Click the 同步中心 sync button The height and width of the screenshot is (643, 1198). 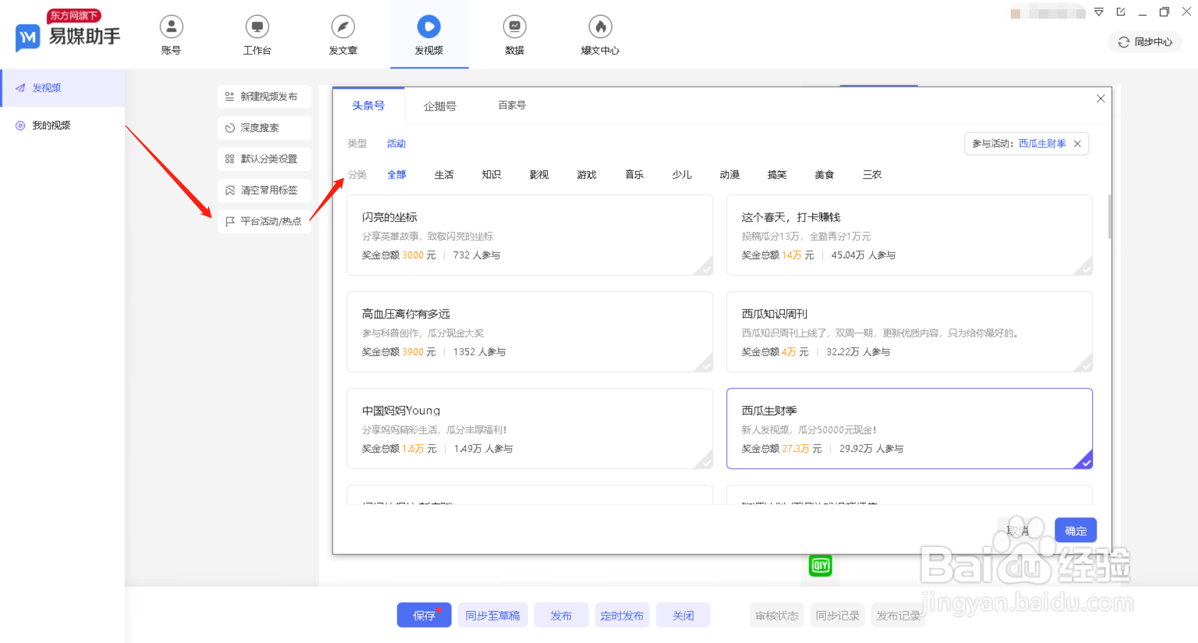coord(1144,42)
